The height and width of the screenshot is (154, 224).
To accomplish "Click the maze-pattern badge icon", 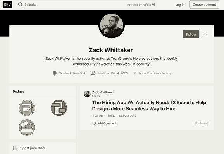I will pos(59,108).
